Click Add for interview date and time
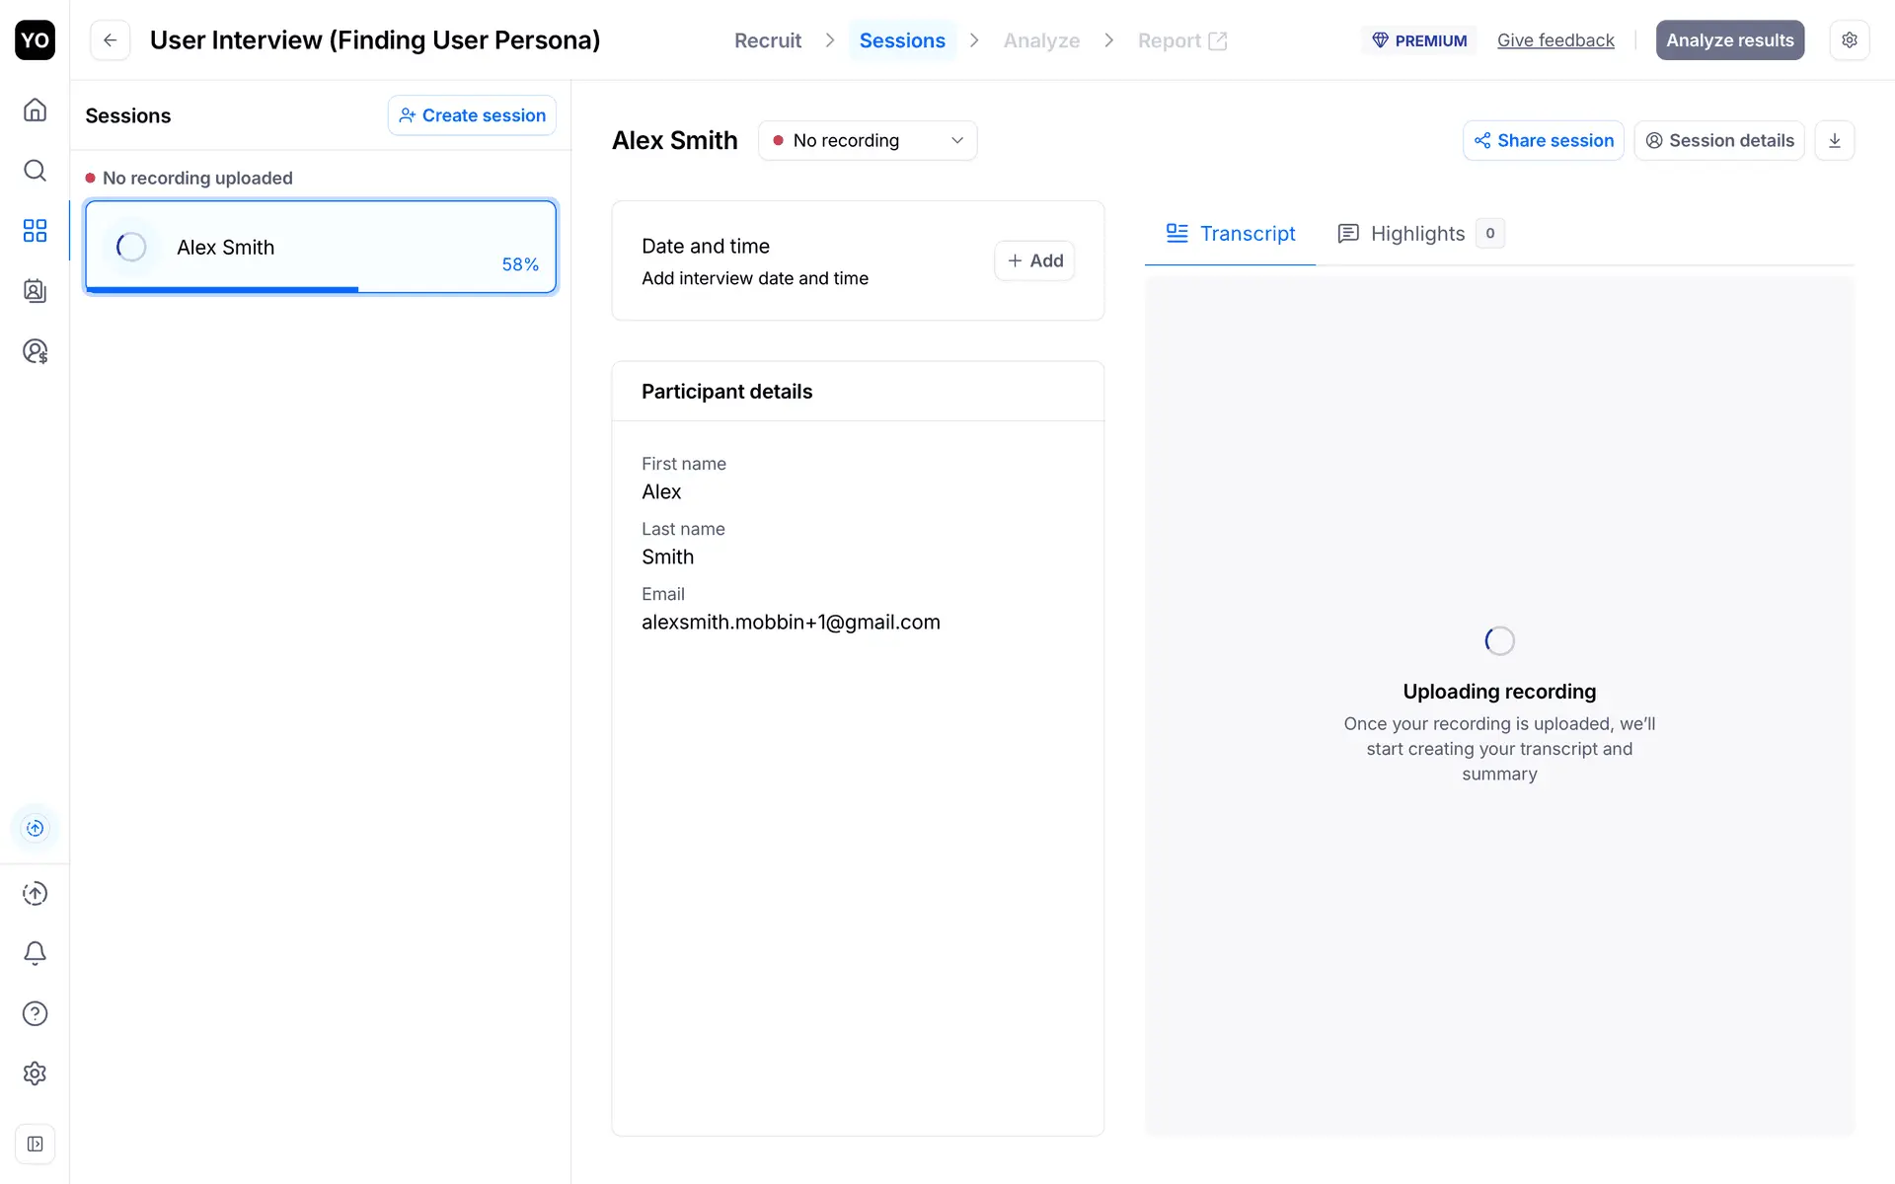Screen dimensions: 1895x1184 (x=1033, y=260)
